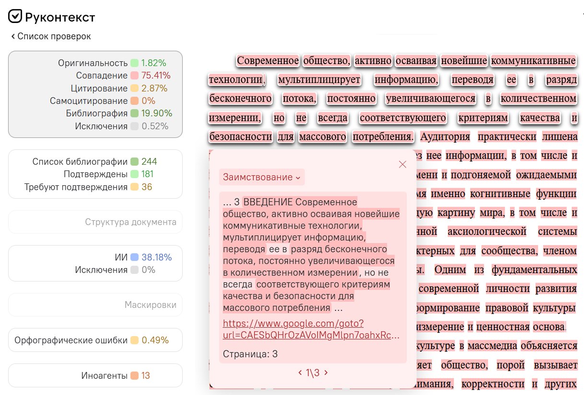584x395 pixels.
Task: Go to next match with right chevron
Action: [x=326, y=372]
